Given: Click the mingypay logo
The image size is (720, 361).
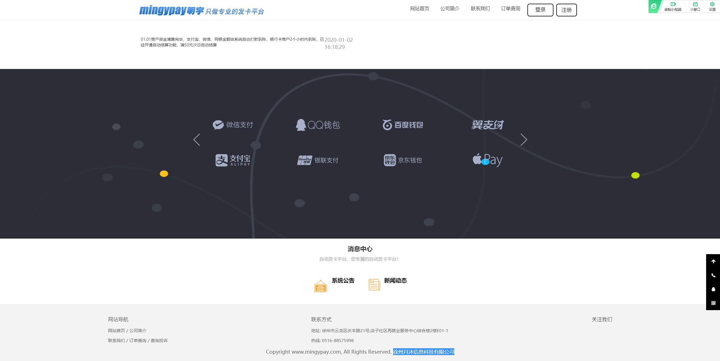Looking at the screenshot, I should pos(202,10).
